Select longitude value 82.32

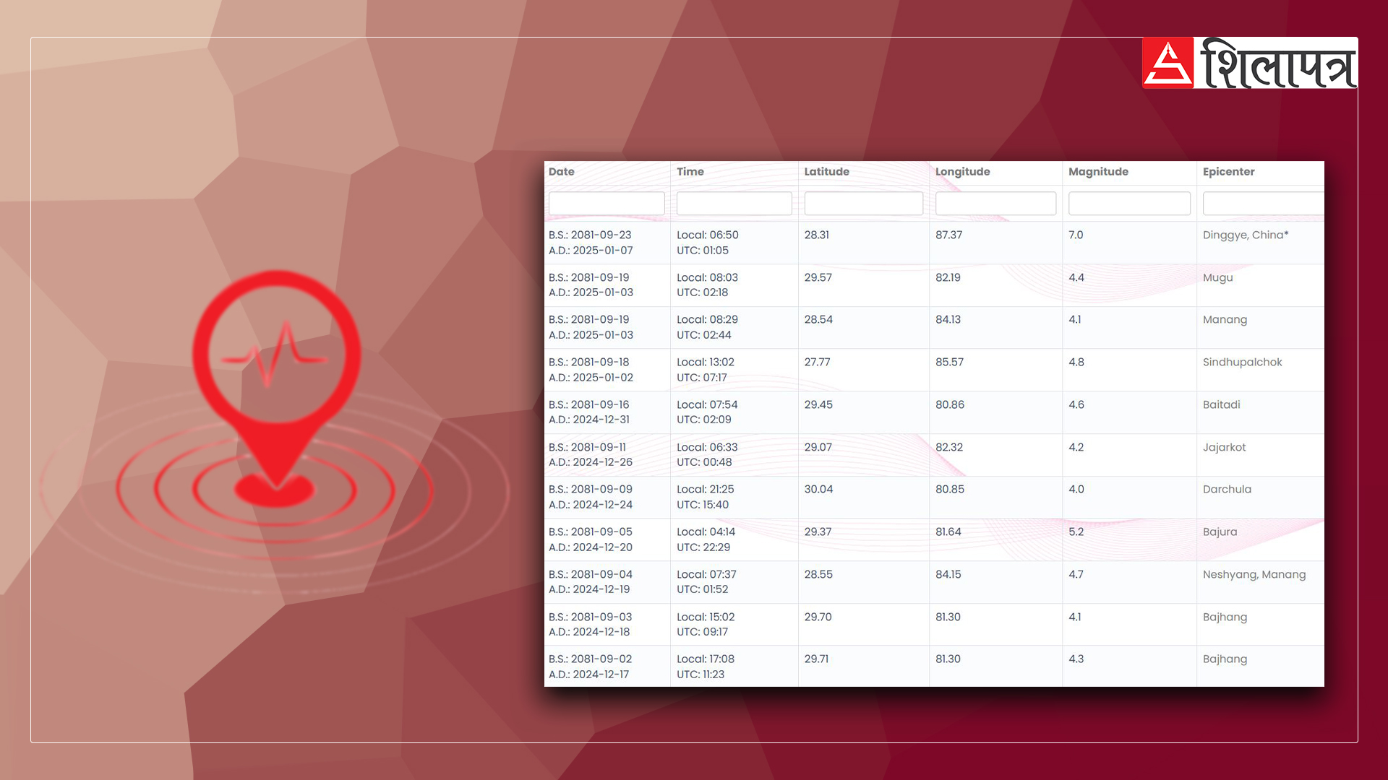pyautogui.click(x=950, y=448)
